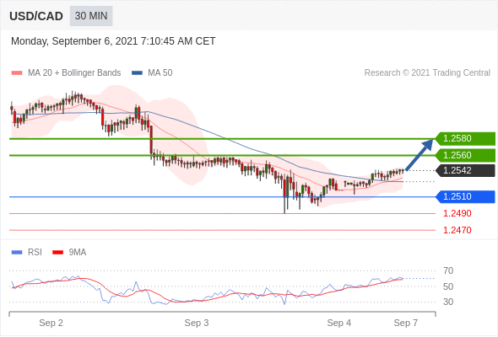
Task: Click the 1.2470 support level label
Action: (x=457, y=230)
